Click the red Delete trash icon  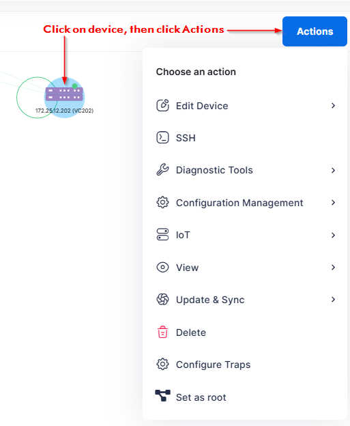pos(162,332)
